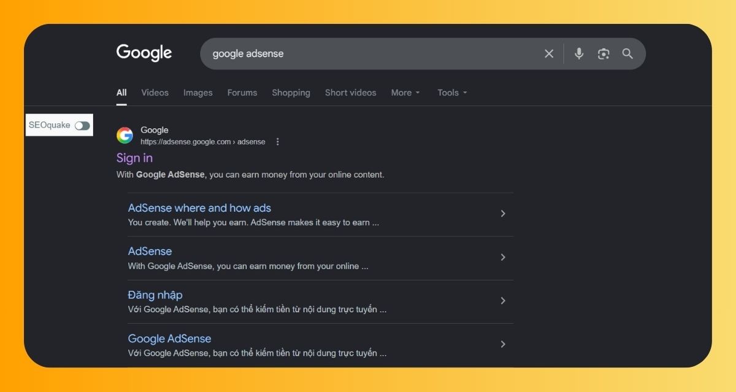
Task: Select the Forums tab
Action: pyautogui.click(x=242, y=93)
